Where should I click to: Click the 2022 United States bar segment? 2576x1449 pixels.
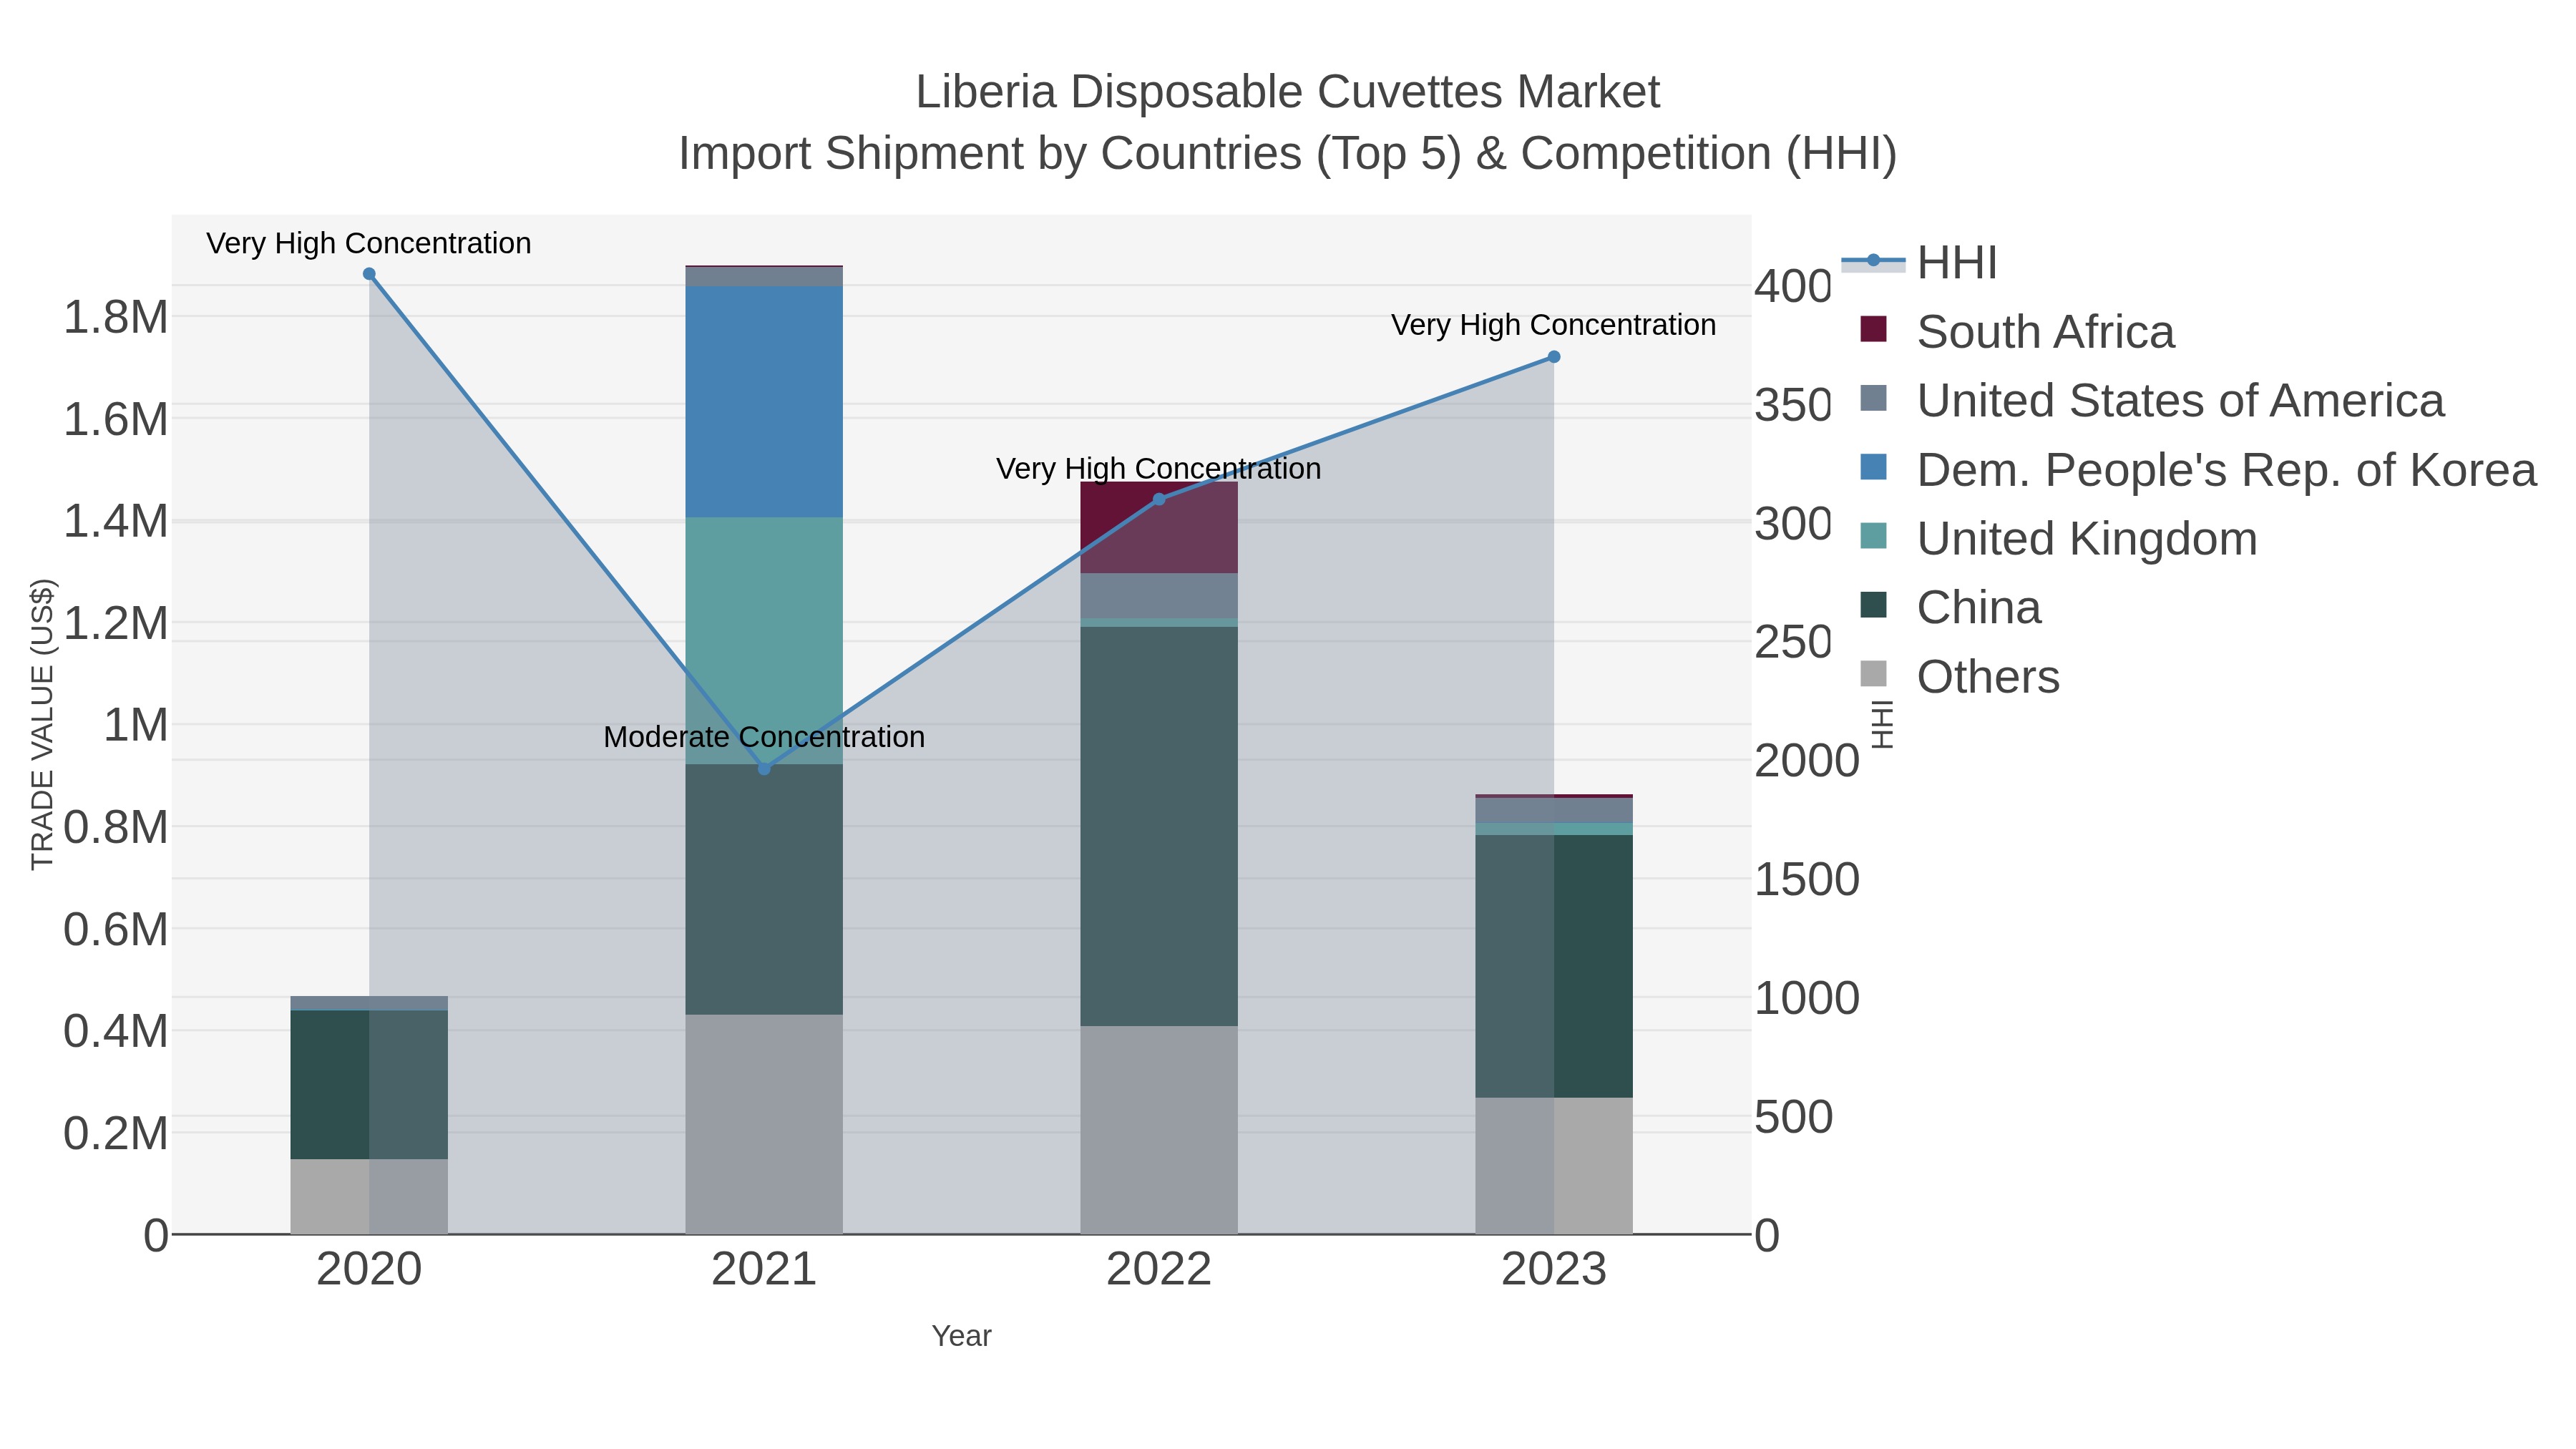(x=1159, y=596)
